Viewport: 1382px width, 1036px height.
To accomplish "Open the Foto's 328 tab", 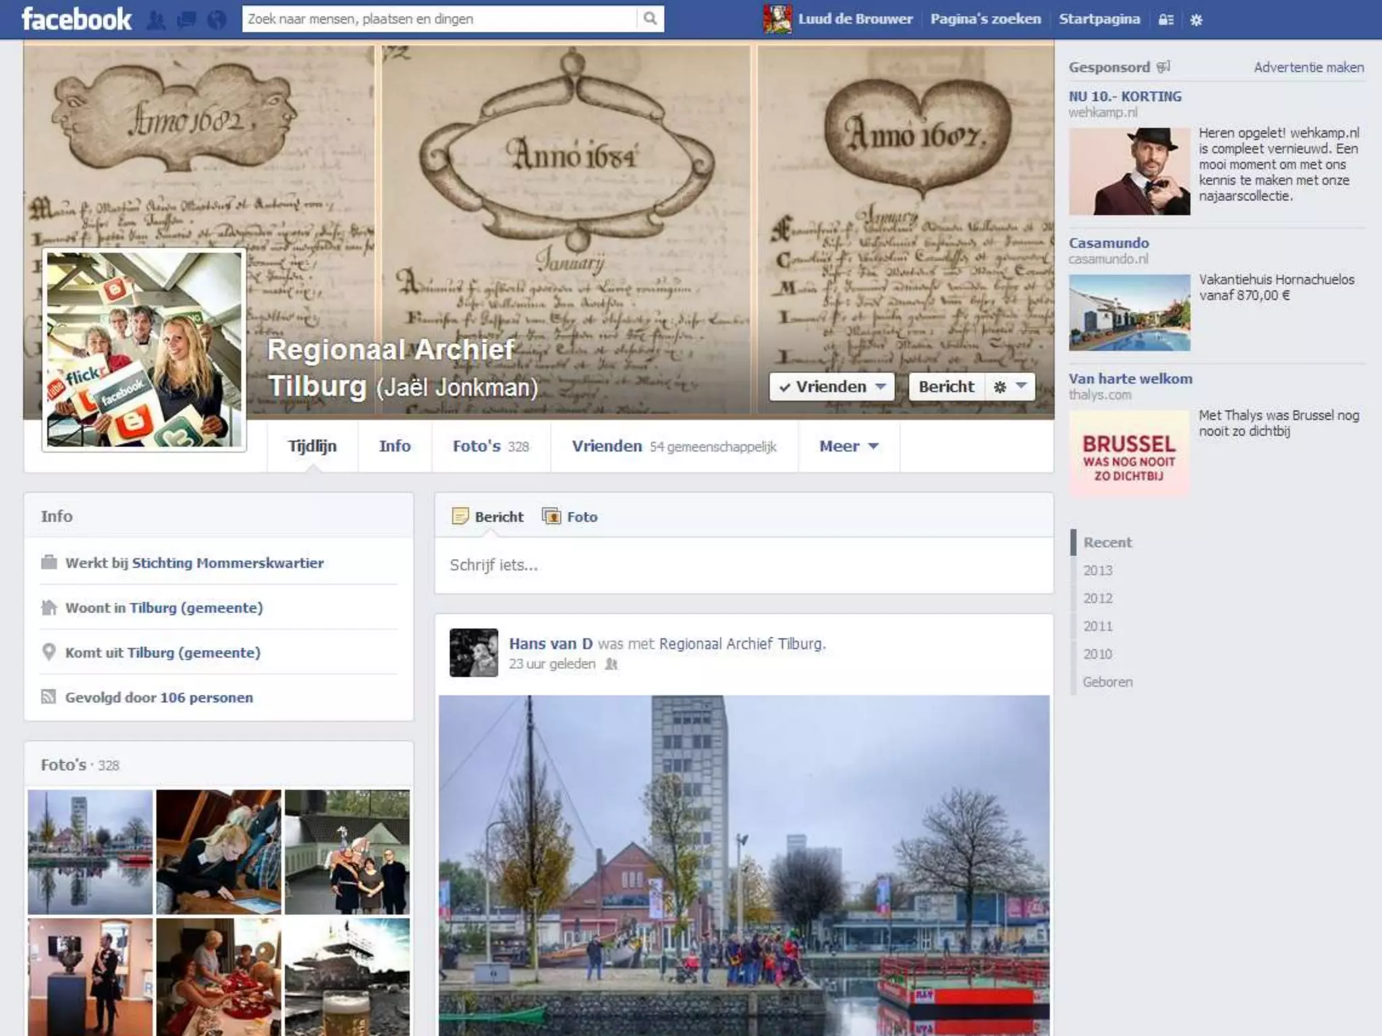I will pos(491,447).
